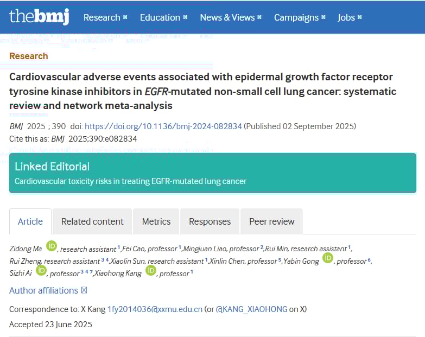This screenshot has width=425, height=337.
Task: Switch to the Responses tab
Action: click(210, 221)
